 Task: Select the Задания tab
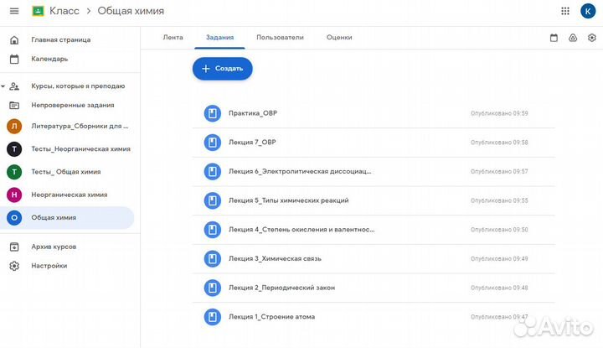click(220, 38)
